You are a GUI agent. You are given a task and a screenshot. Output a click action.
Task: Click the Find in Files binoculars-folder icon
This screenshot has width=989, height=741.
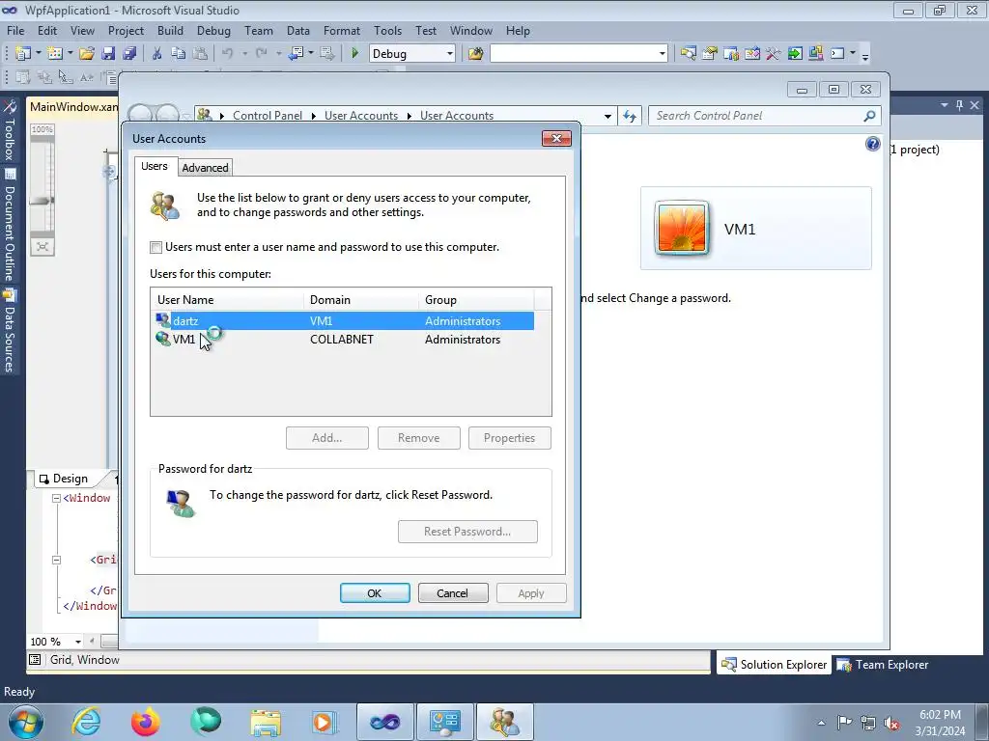pos(475,54)
